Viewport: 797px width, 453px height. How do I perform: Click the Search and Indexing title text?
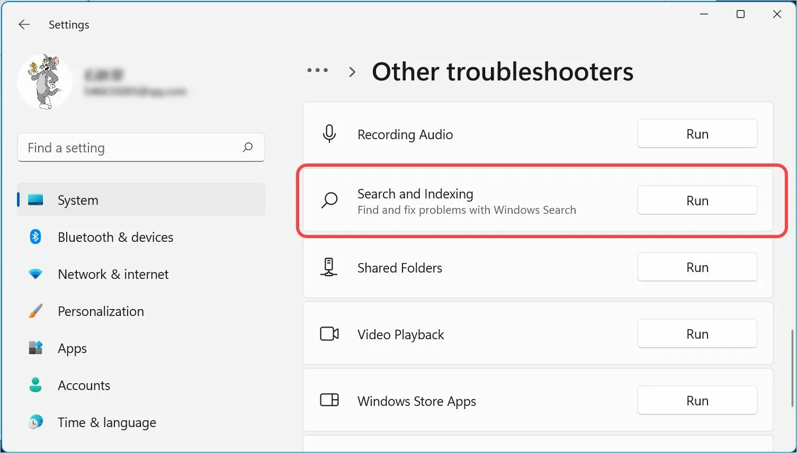415,194
